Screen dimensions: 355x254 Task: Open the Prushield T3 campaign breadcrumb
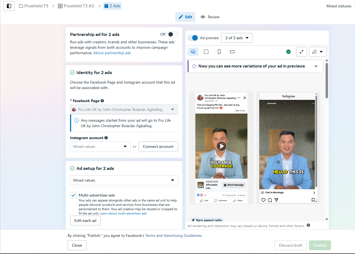pyautogui.click(x=34, y=6)
